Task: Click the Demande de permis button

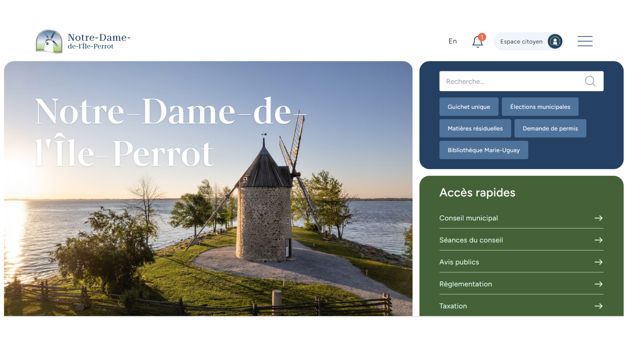Action: coord(550,128)
